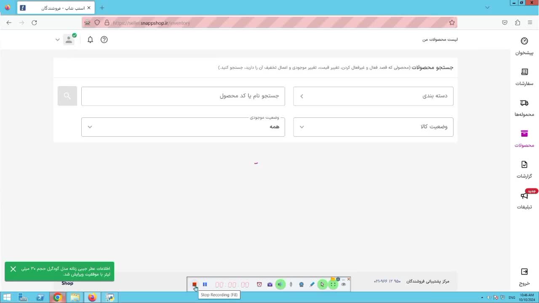Pause the screen recording
The width and height of the screenshot is (539, 303).
(205, 284)
